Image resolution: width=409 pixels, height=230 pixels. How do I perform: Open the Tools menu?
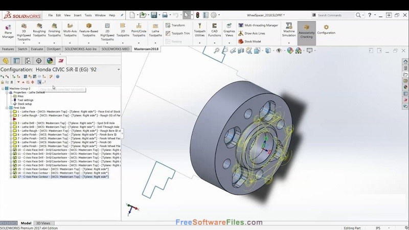click(88, 15)
